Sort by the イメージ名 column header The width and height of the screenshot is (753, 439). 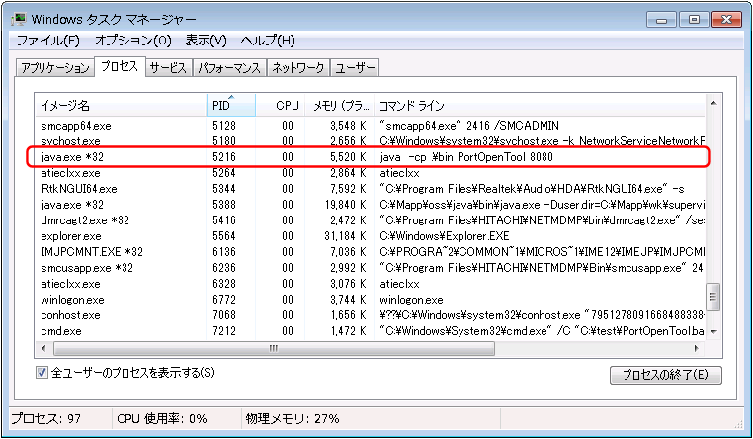tap(121, 105)
